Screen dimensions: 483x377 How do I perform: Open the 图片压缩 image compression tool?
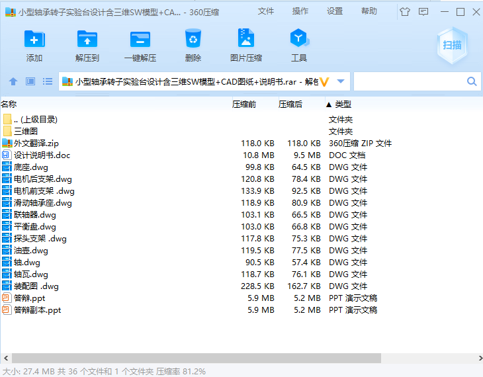pyautogui.click(x=246, y=38)
